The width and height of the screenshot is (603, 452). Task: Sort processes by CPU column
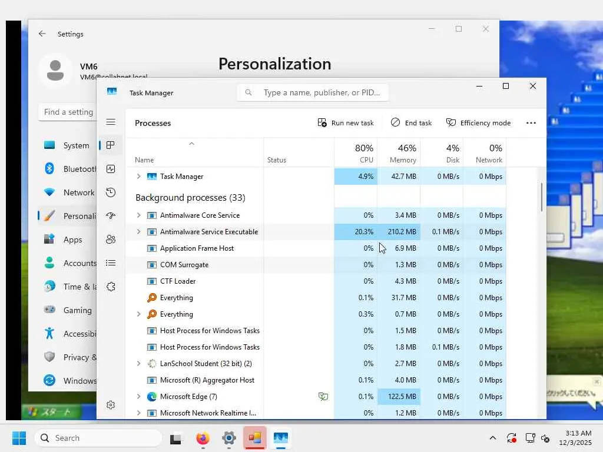pos(356,153)
